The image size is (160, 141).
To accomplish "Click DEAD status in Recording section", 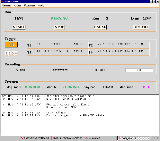I will (100, 70).
